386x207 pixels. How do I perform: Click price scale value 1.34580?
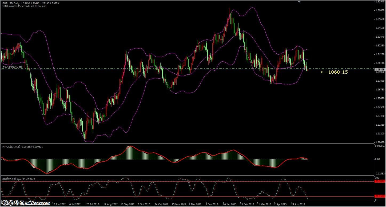click(380, 28)
